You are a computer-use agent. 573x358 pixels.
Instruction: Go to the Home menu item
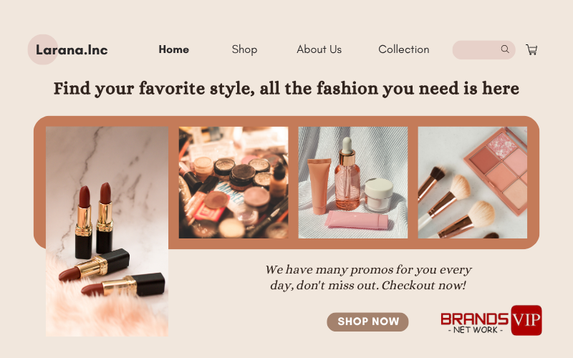(173, 49)
